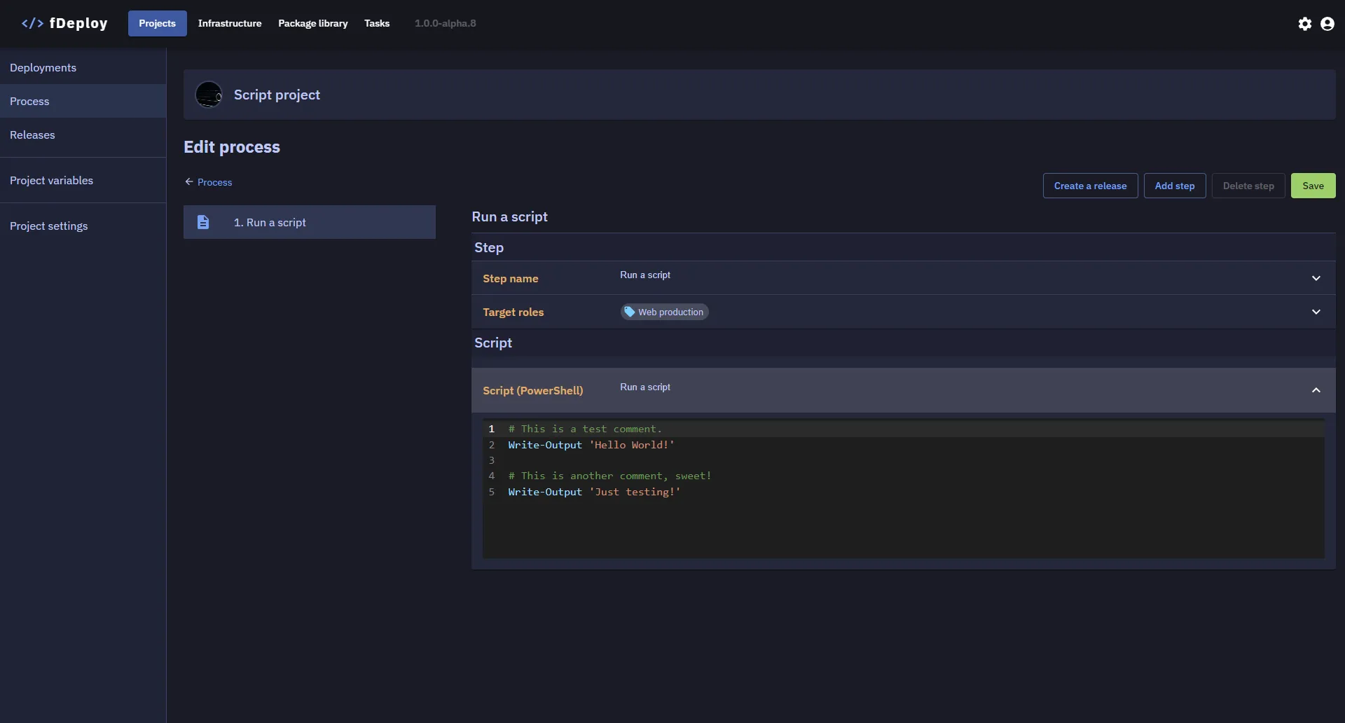Click the tag icon in Web production chip
The image size is (1345, 723).
pos(629,312)
